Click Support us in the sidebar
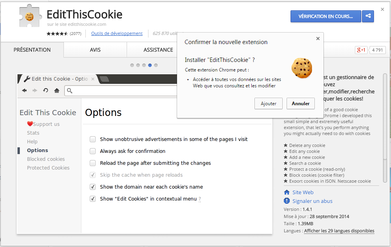391x247 pixels. click(46, 124)
